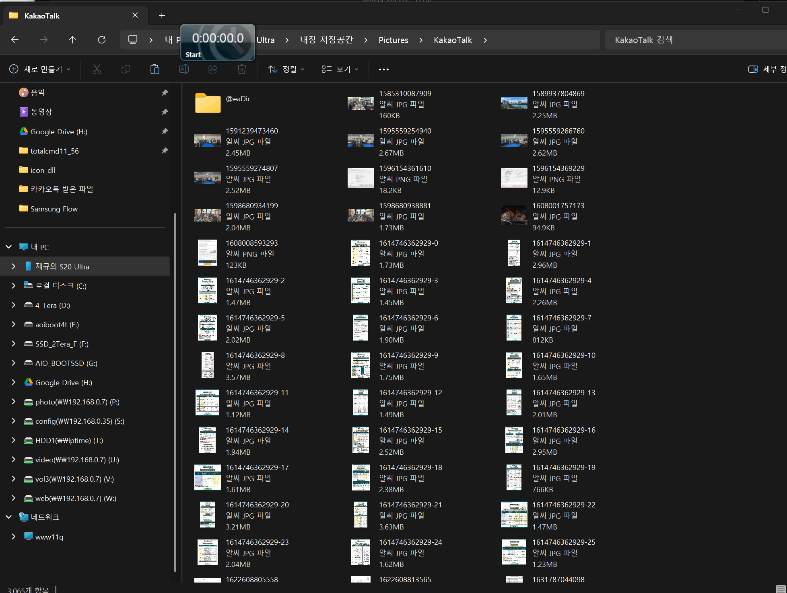787x593 pixels.
Task: Collapse the 내 PC tree section
Action: coord(8,247)
